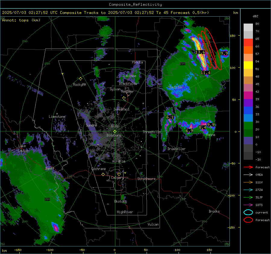Click the 9.9 label above Hanna

[x=211, y=124]
